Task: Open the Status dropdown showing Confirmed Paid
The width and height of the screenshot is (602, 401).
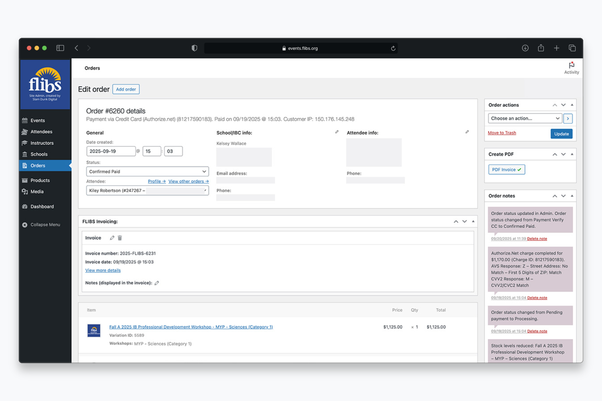Action: (x=147, y=171)
